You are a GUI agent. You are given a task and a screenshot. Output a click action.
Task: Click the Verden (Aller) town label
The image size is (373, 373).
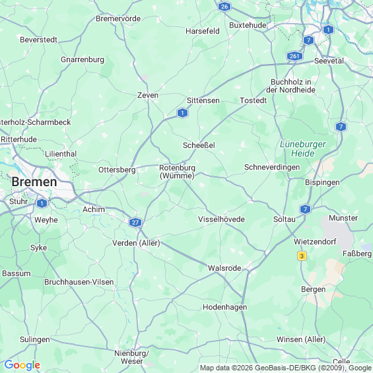(136, 243)
